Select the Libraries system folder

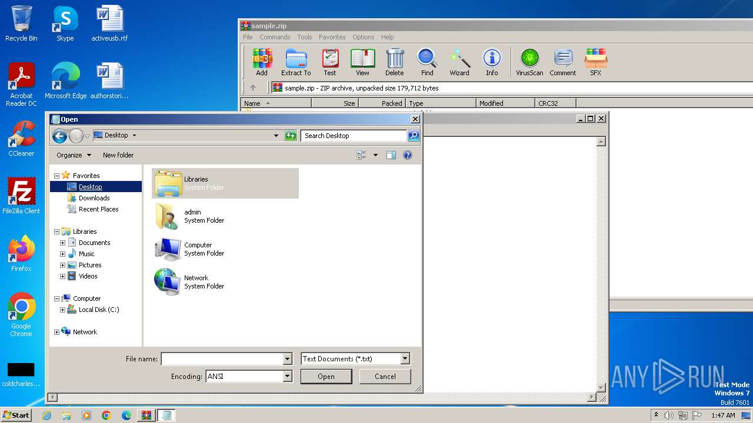(225, 183)
